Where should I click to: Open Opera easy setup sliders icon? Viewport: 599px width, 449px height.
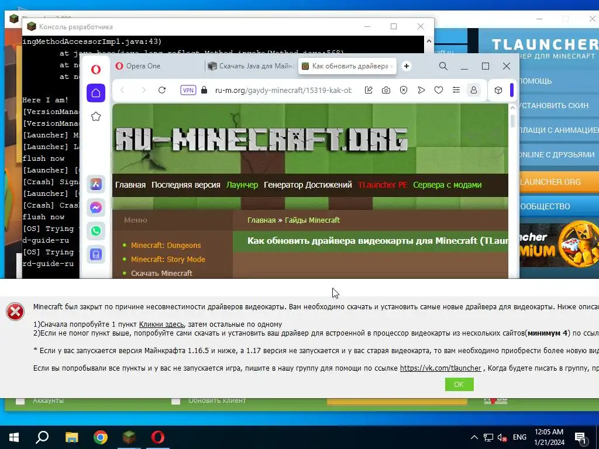(x=456, y=90)
